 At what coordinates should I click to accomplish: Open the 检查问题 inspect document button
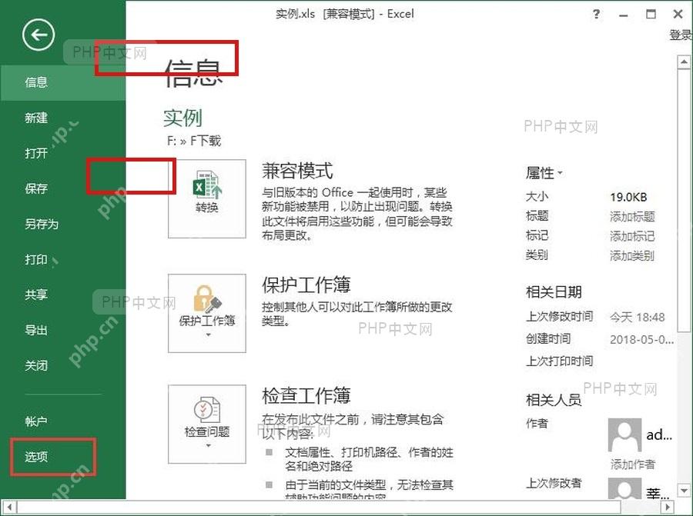pos(207,424)
